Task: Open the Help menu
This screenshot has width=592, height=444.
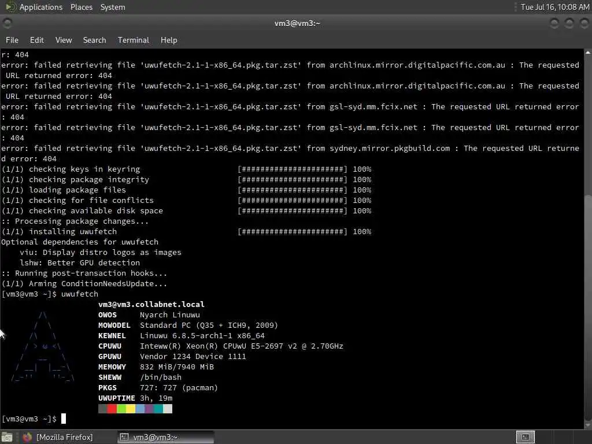Action: coord(169,40)
